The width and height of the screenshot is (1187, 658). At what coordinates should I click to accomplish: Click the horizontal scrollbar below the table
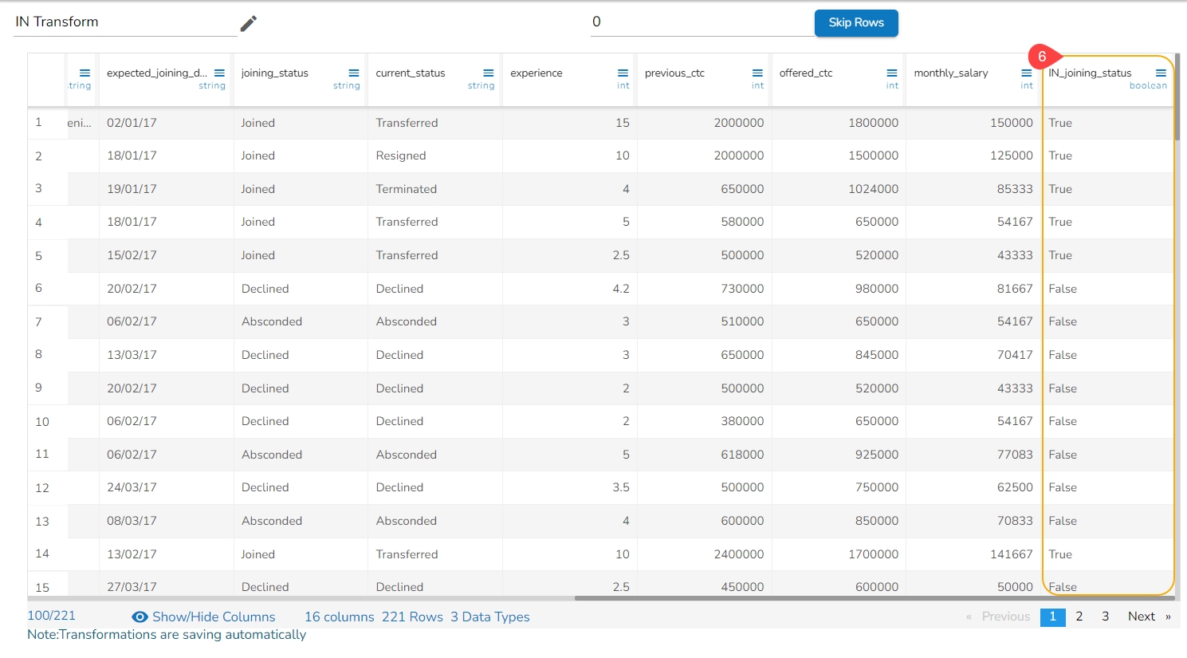(873, 598)
